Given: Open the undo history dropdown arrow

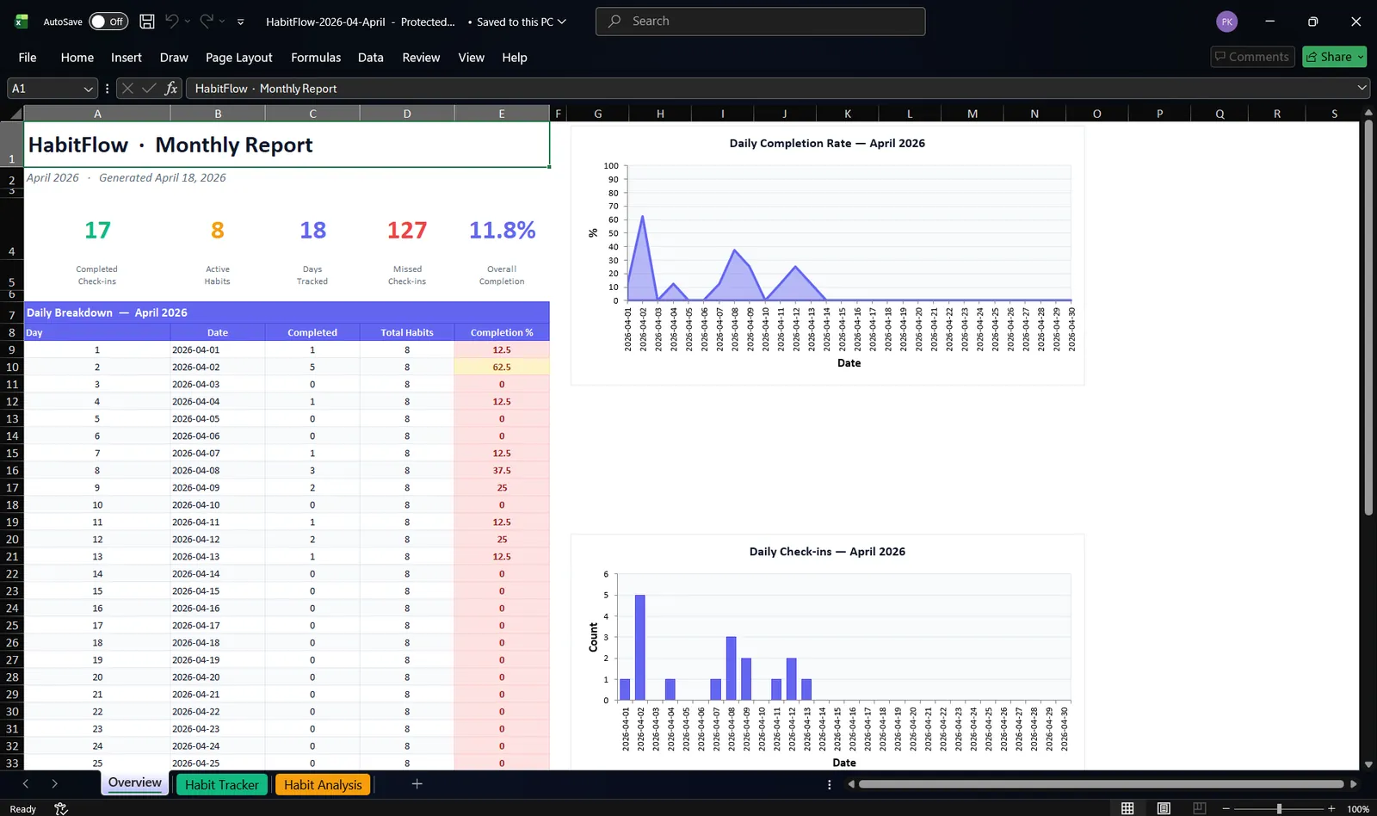Looking at the screenshot, I should [188, 22].
